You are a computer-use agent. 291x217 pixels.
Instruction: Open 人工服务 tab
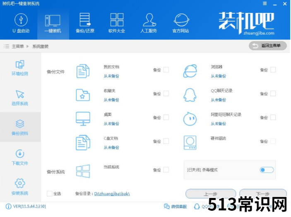tap(149, 23)
